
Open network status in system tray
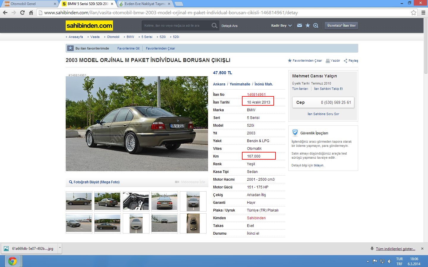coord(382,261)
